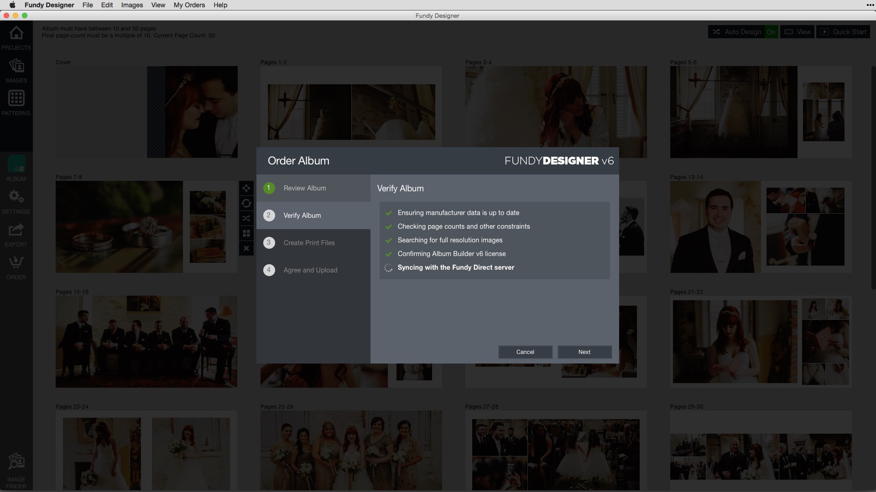This screenshot has width=876, height=492.
Task: Click the Quick Start button
Action: coord(843,32)
